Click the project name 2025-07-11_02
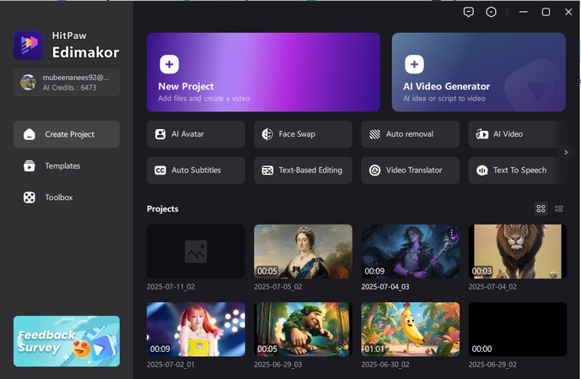Image resolution: width=581 pixels, height=379 pixels. pos(171,287)
